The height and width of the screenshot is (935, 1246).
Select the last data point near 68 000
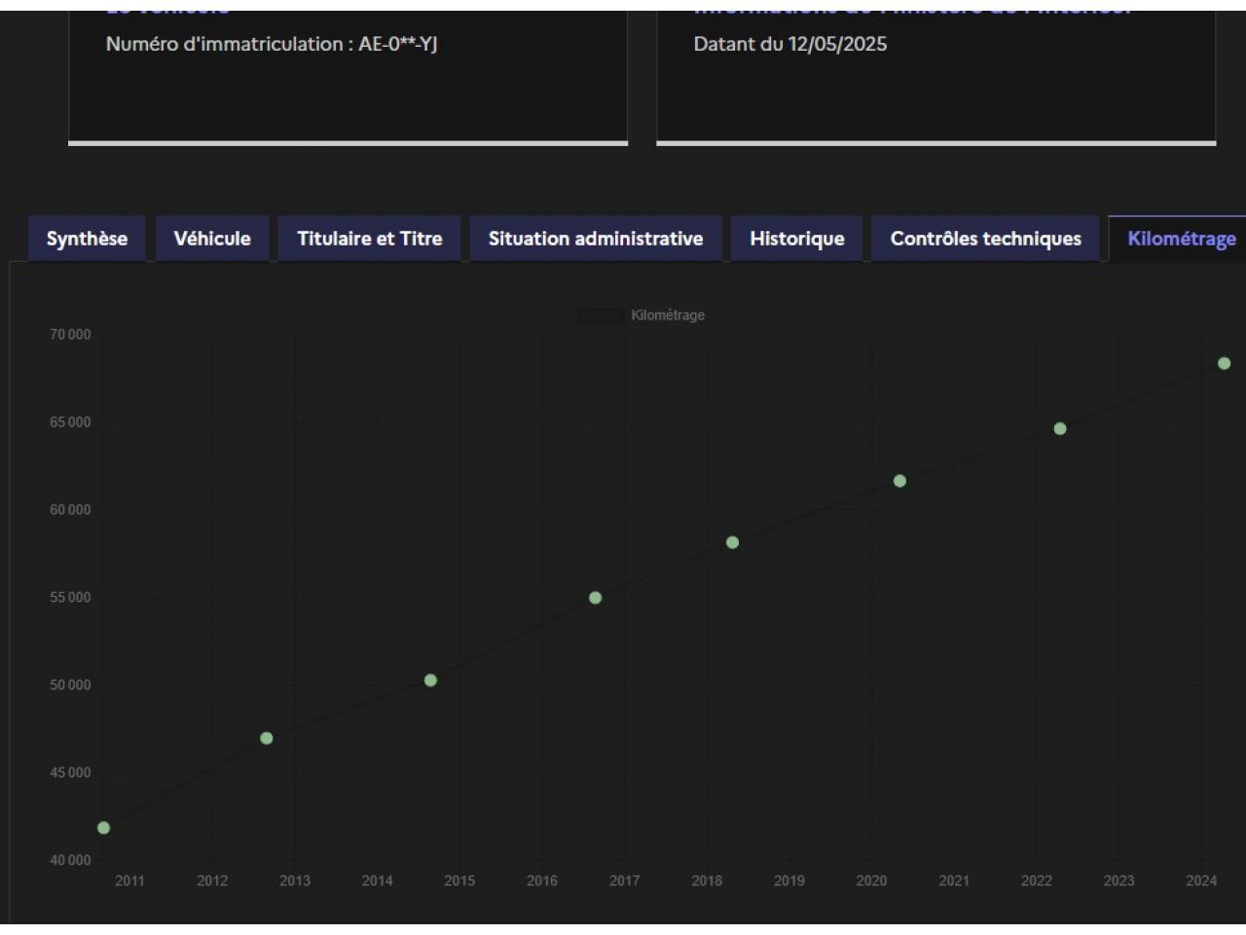coord(1224,363)
